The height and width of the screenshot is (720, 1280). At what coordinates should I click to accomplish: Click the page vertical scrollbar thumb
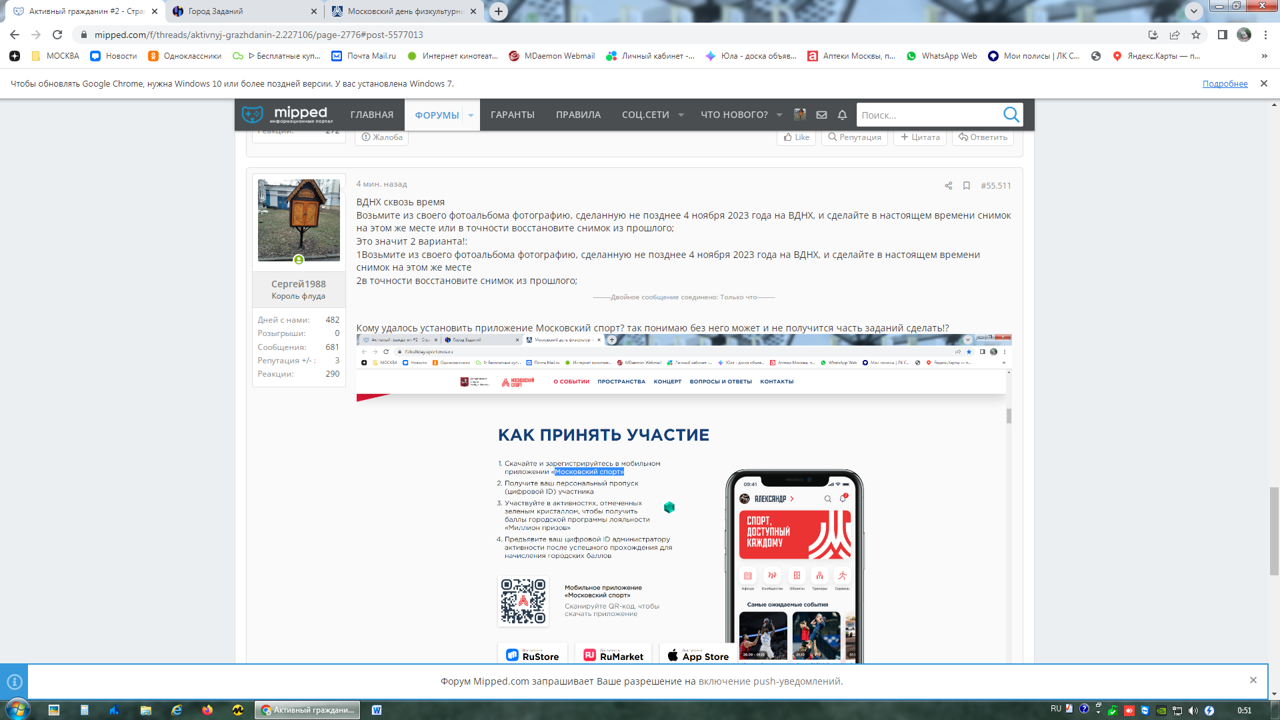[1274, 531]
